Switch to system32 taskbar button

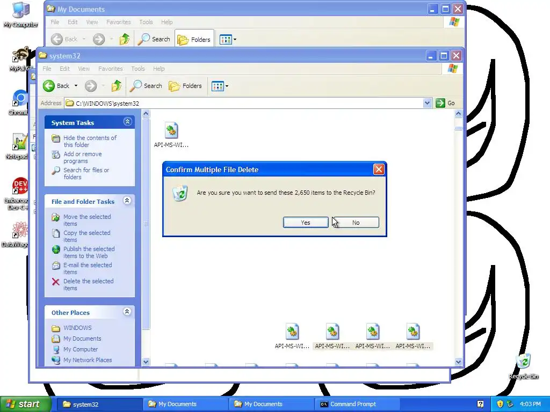[x=99, y=404]
